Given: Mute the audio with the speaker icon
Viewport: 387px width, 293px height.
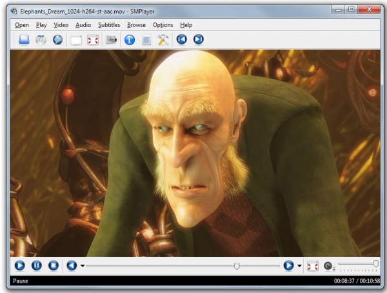Looking at the screenshot, I should [x=329, y=265].
